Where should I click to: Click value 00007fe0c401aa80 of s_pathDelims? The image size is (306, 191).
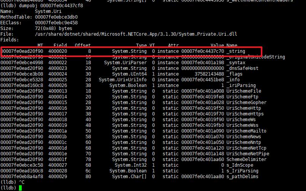203,177
